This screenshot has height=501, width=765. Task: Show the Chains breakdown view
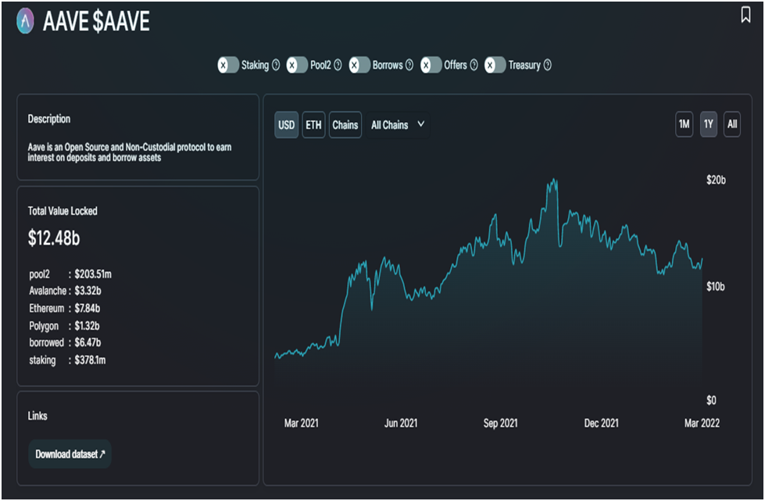(x=345, y=125)
